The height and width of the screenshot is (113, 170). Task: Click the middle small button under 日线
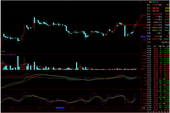(144, 110)
